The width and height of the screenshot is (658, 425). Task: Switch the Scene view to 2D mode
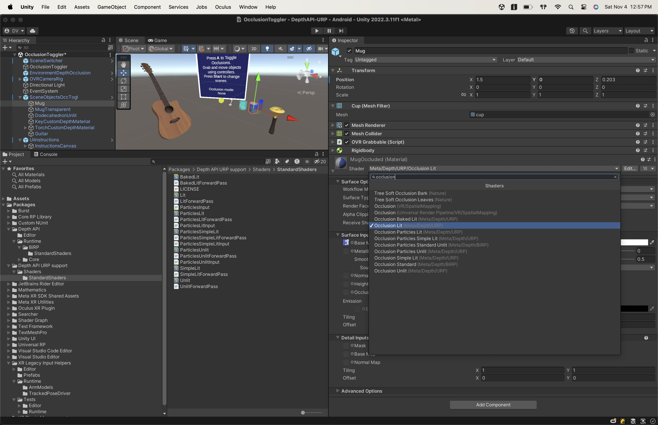coord(254,49)
